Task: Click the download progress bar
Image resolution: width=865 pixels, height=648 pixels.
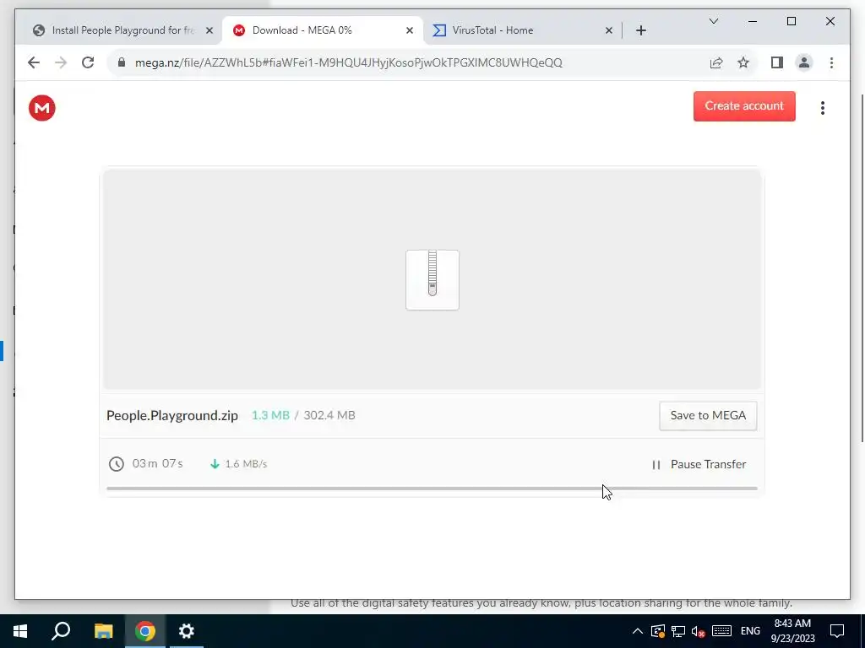Action: (x=432, y=489)
